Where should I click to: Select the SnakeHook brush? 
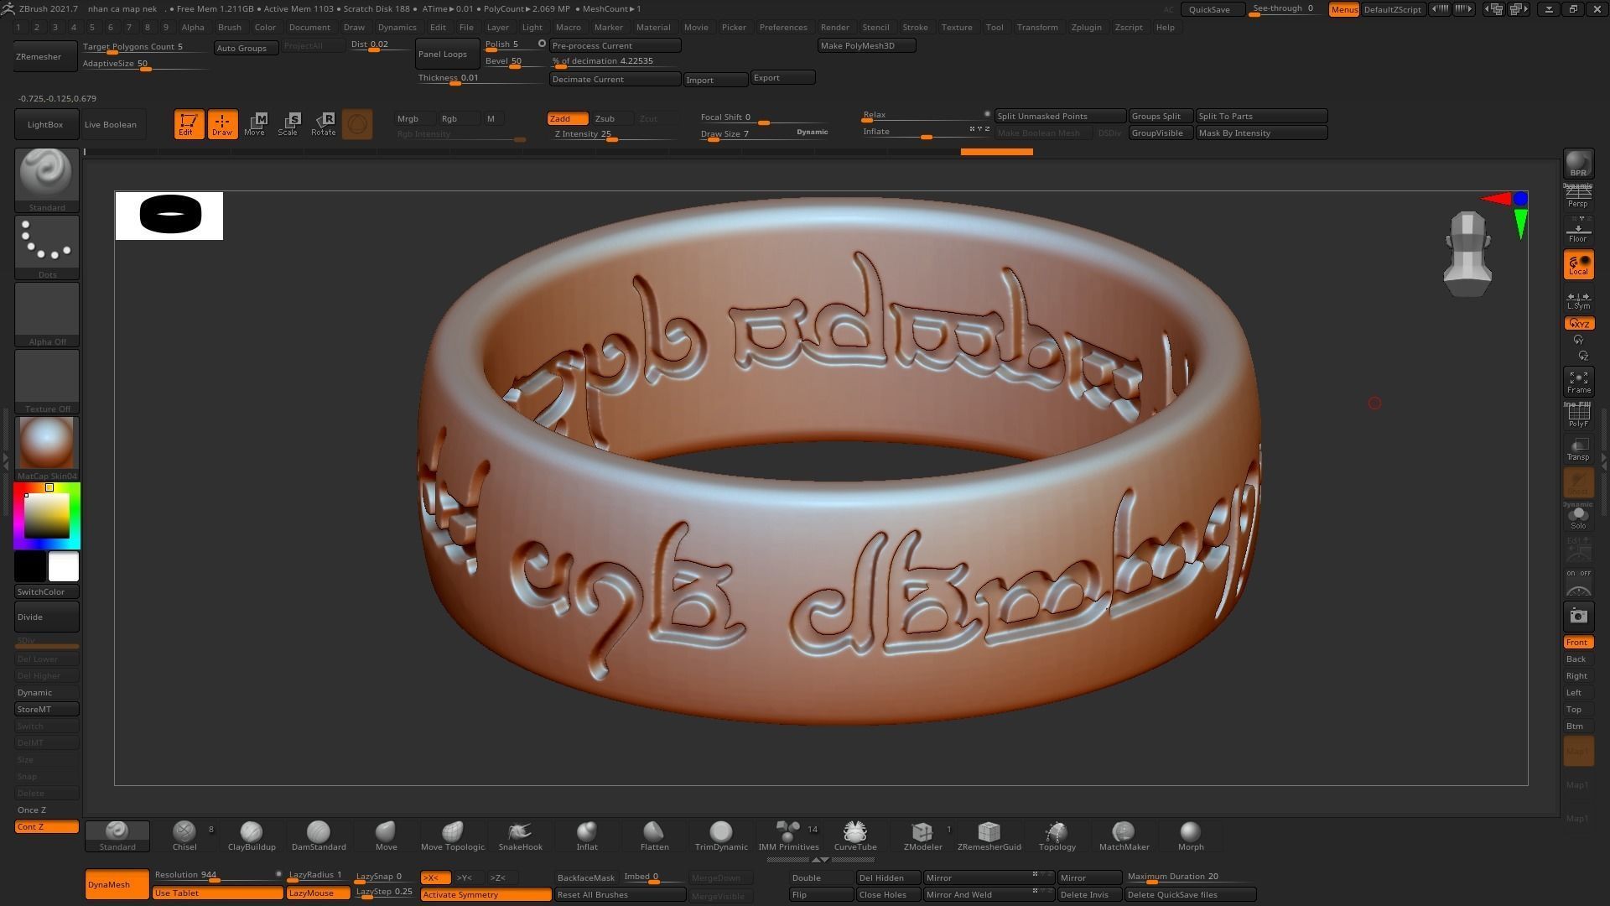click(520, 836)
